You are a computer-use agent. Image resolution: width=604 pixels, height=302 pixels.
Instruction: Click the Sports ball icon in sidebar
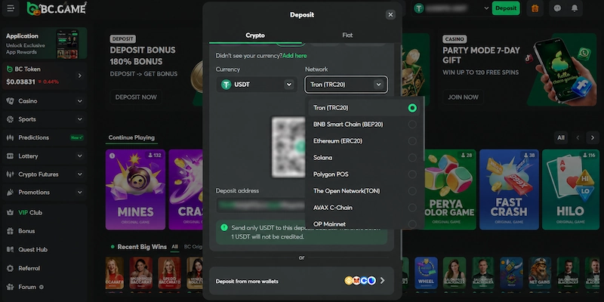[10, 119]
